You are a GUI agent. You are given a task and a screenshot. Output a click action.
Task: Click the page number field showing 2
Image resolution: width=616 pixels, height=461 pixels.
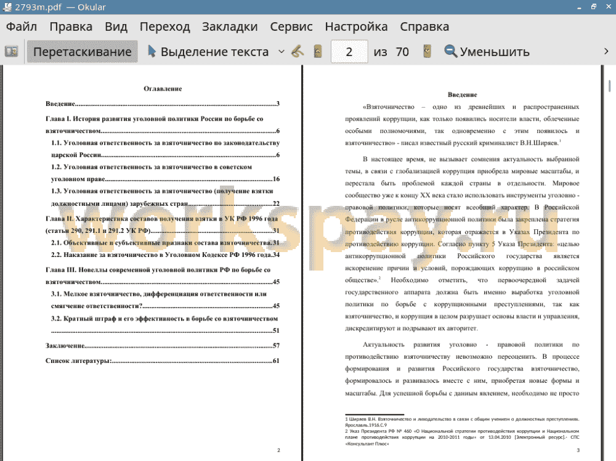pos(349,52)
